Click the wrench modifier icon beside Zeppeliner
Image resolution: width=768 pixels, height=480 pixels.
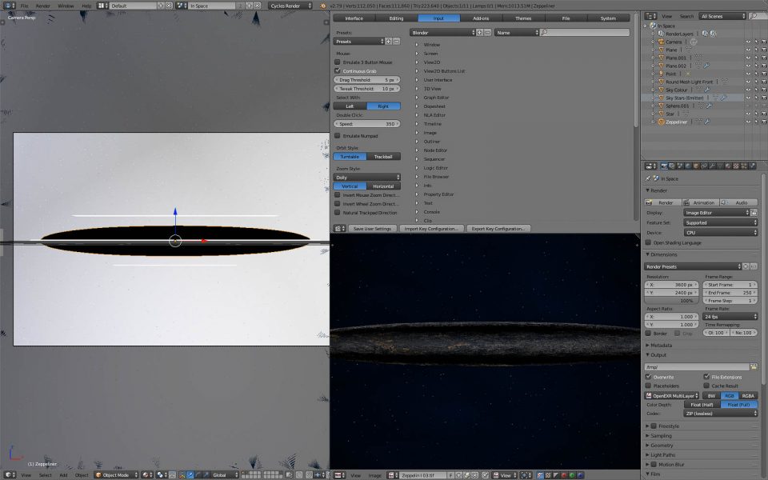(706, 122)
